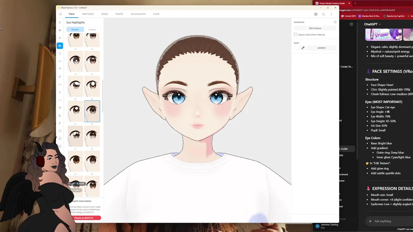
Task: Select the preset left of the highlighted one
Action: click(75, 111)
